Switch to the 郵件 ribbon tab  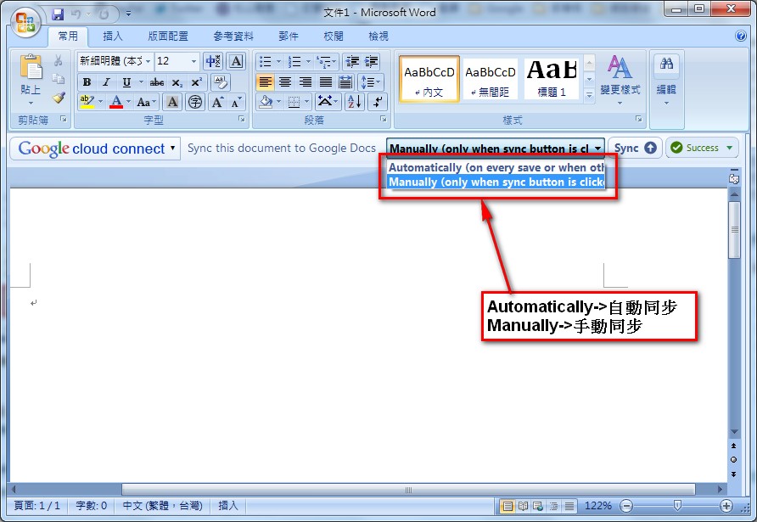[289, 36]
